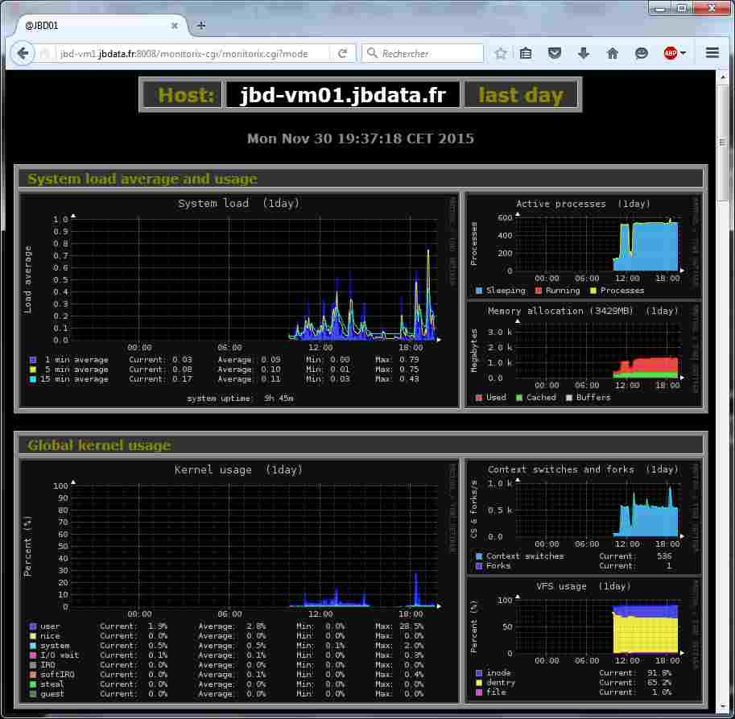Open the bookmarks list icon
The height and width of the screenshot is (719, 735).
tap(526, 54)
